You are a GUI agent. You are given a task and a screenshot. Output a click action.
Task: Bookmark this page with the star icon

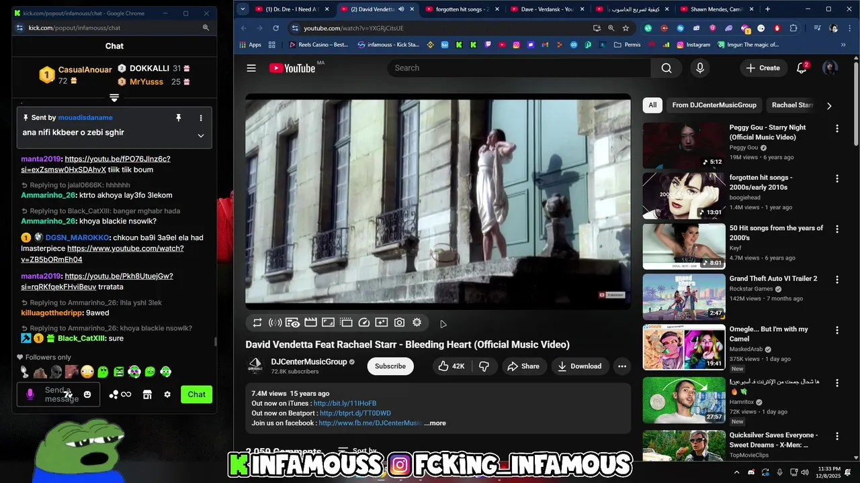pos(626,28)
